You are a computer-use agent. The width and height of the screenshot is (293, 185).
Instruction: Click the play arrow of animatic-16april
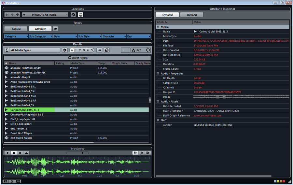[x=7, y=77]
